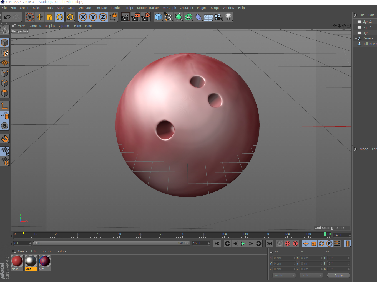This screenshot has height=282, width=377.
Task: Toggle Y axis lock
Action: tap(93, 17)
